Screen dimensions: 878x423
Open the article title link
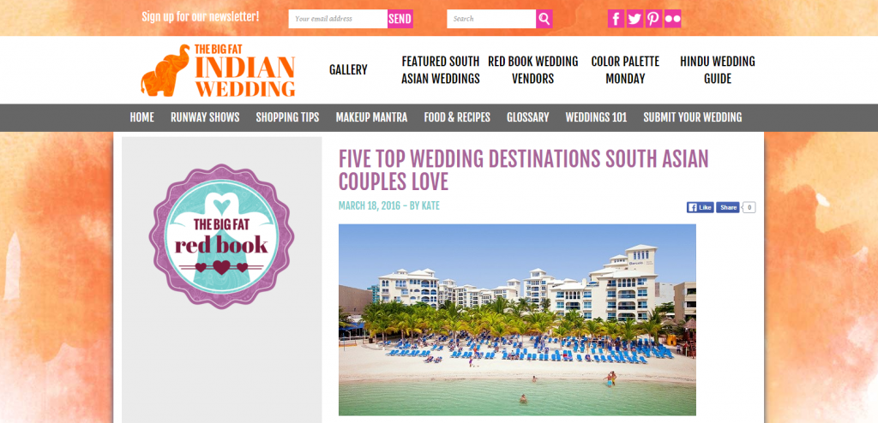click(x=524, y=170)
